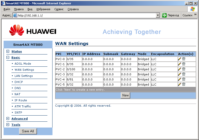This screenshot has width=199, height=140.
Task: Edit PVC-4 entry with pencil icon
Action: pos(179,79)
